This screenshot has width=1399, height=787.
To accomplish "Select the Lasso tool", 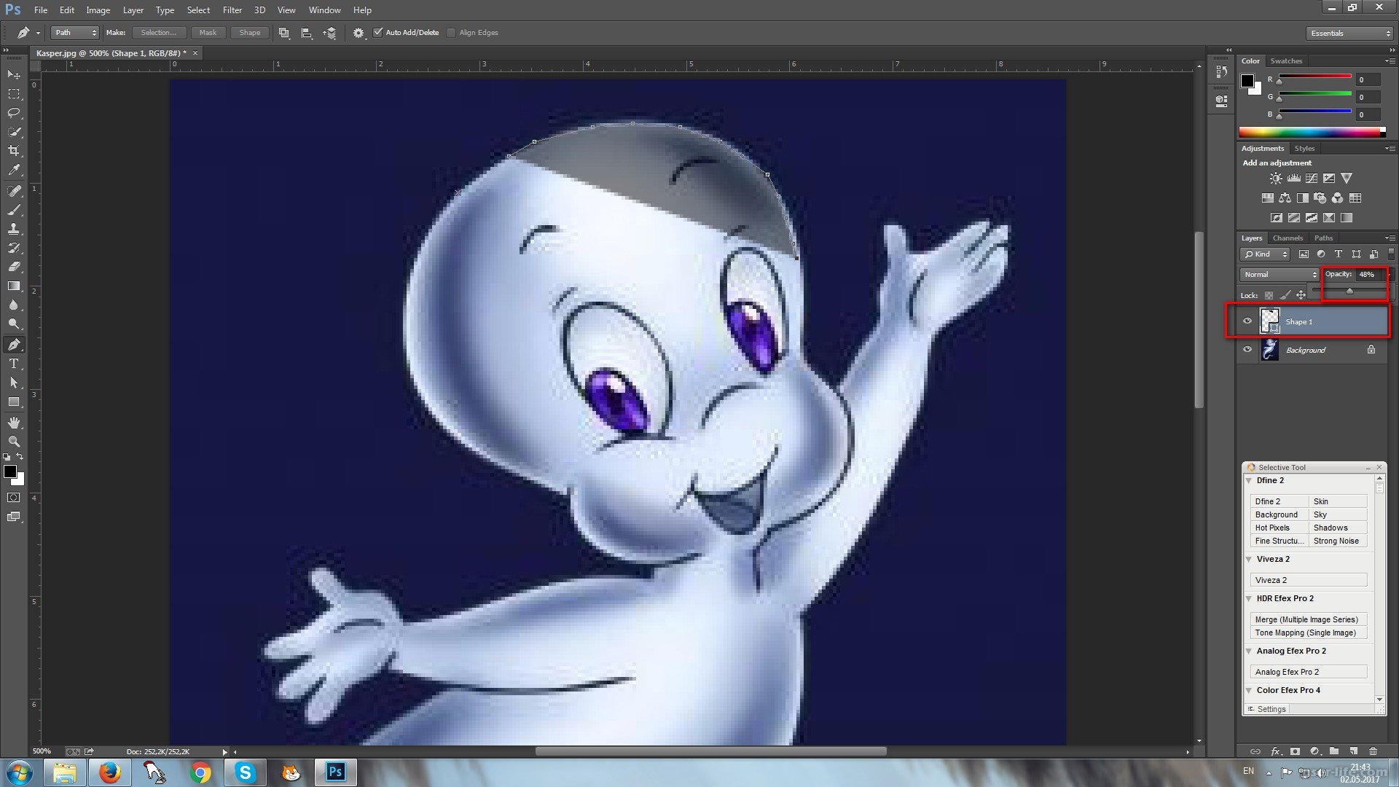I will 14,113.
